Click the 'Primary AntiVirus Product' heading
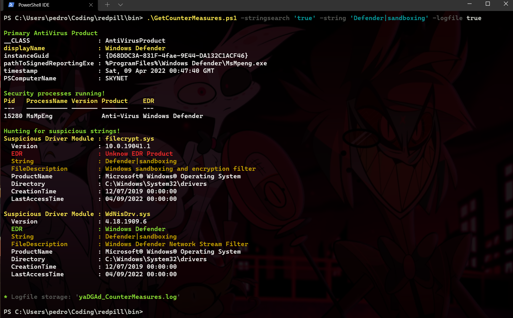The width and height of the screenshot is (513, 318). [50, 33]
